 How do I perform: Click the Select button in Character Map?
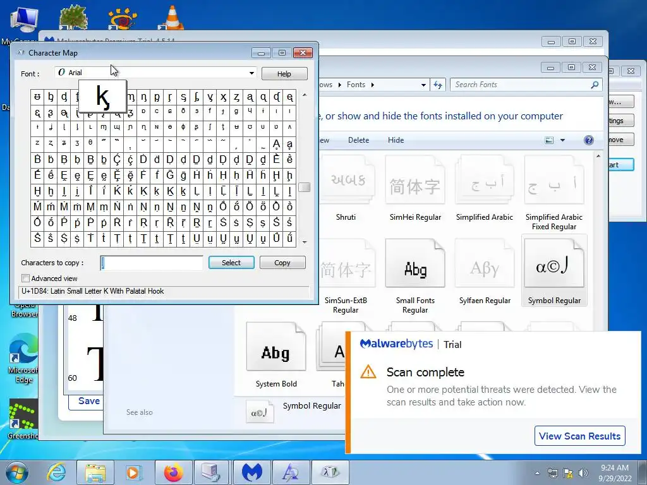click(231, 263)
